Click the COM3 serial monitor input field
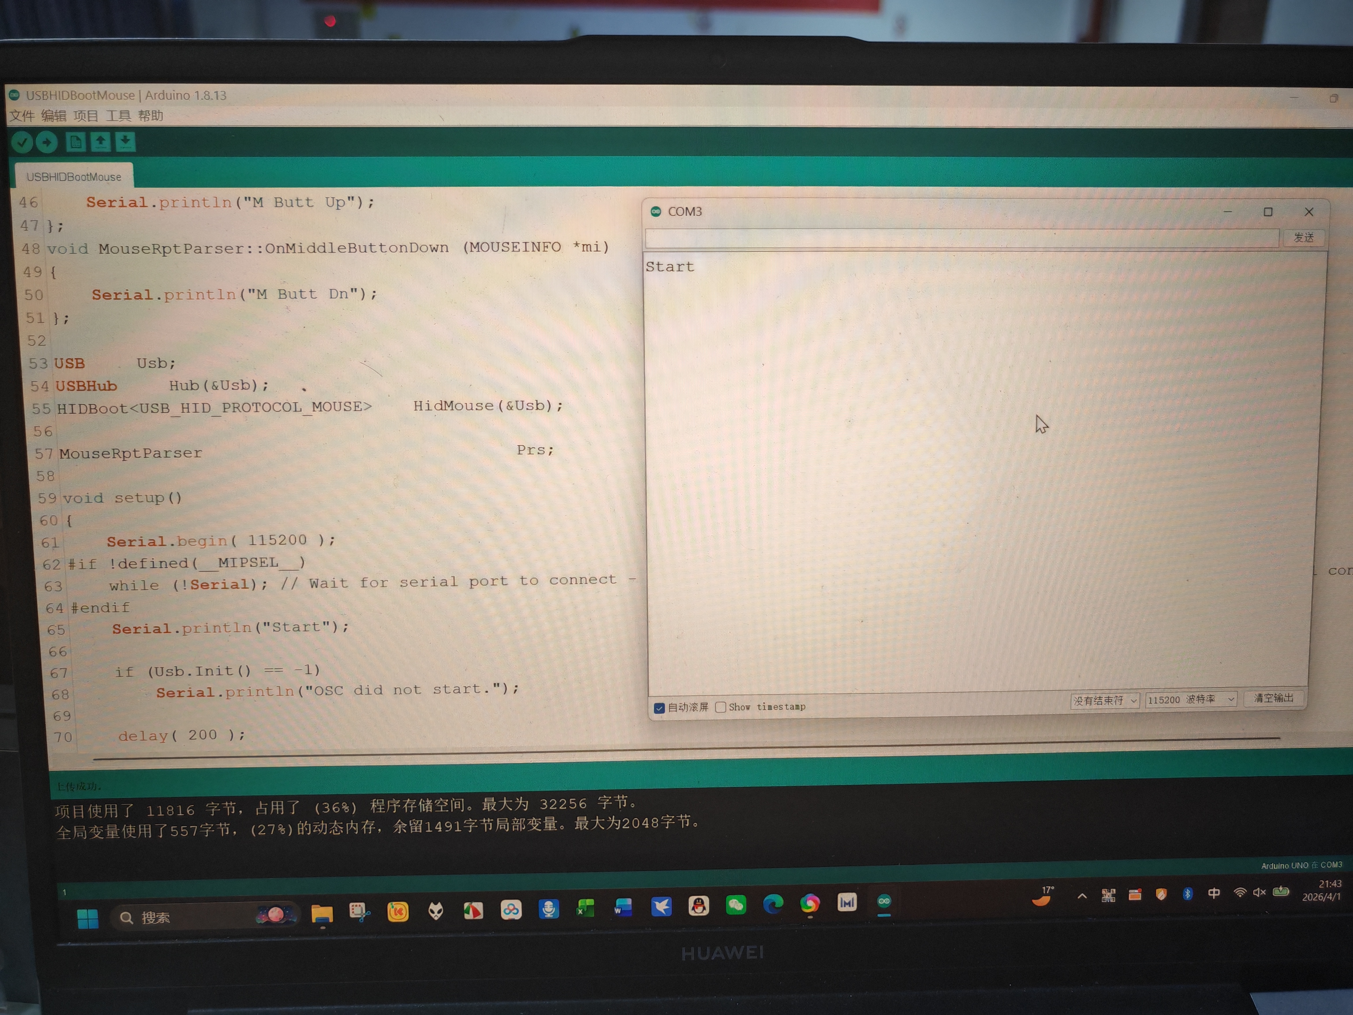The height and width of the screenshot is (1015, 1353). click(x=962, y=238)
